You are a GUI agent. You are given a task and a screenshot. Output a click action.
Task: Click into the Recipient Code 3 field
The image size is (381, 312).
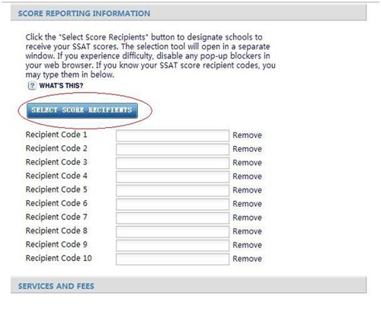(x=172, y=163)
